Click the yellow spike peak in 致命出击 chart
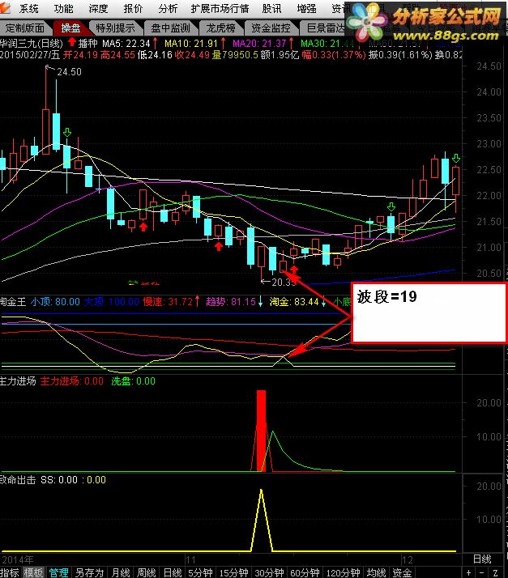 (x=261, y=491)
